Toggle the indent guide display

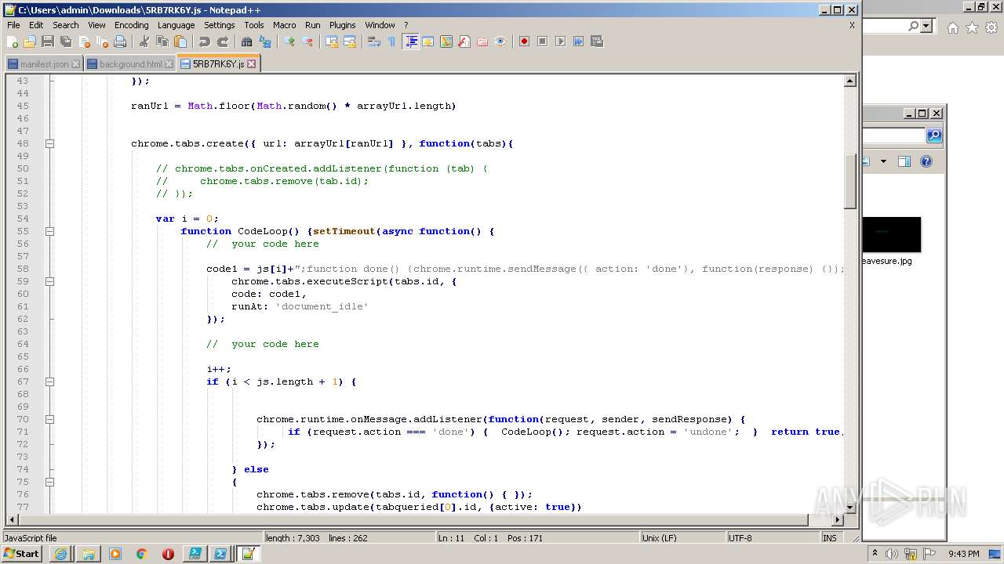pyautogui.click(x=410, y=42)
